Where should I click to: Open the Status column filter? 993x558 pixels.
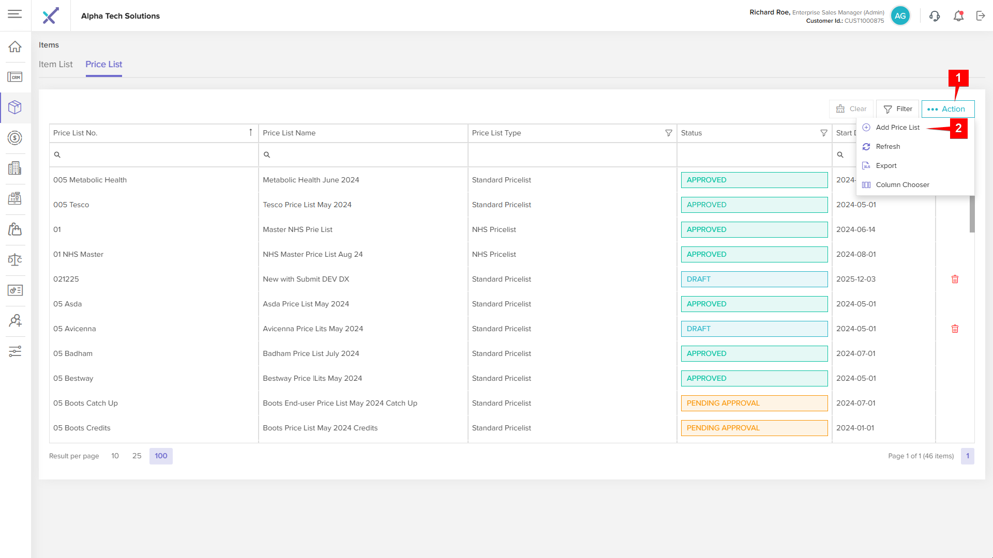click(823, 133)
